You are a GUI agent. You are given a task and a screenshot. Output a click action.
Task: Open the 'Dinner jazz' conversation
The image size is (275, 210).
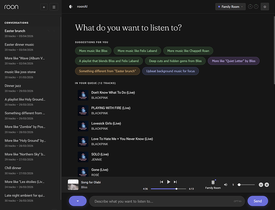pos(30,88)
